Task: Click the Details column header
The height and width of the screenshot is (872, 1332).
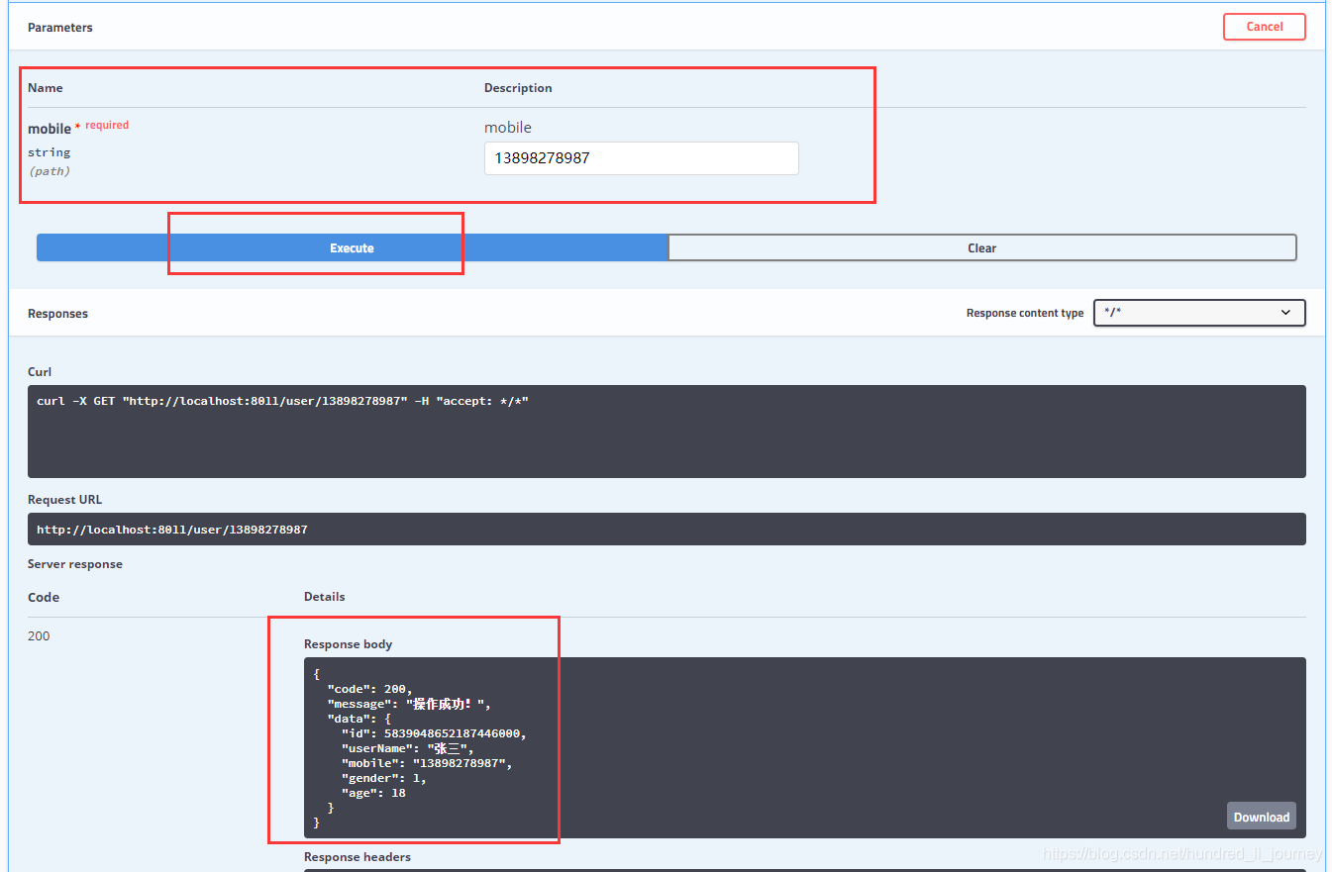Action: pos(325,597)
